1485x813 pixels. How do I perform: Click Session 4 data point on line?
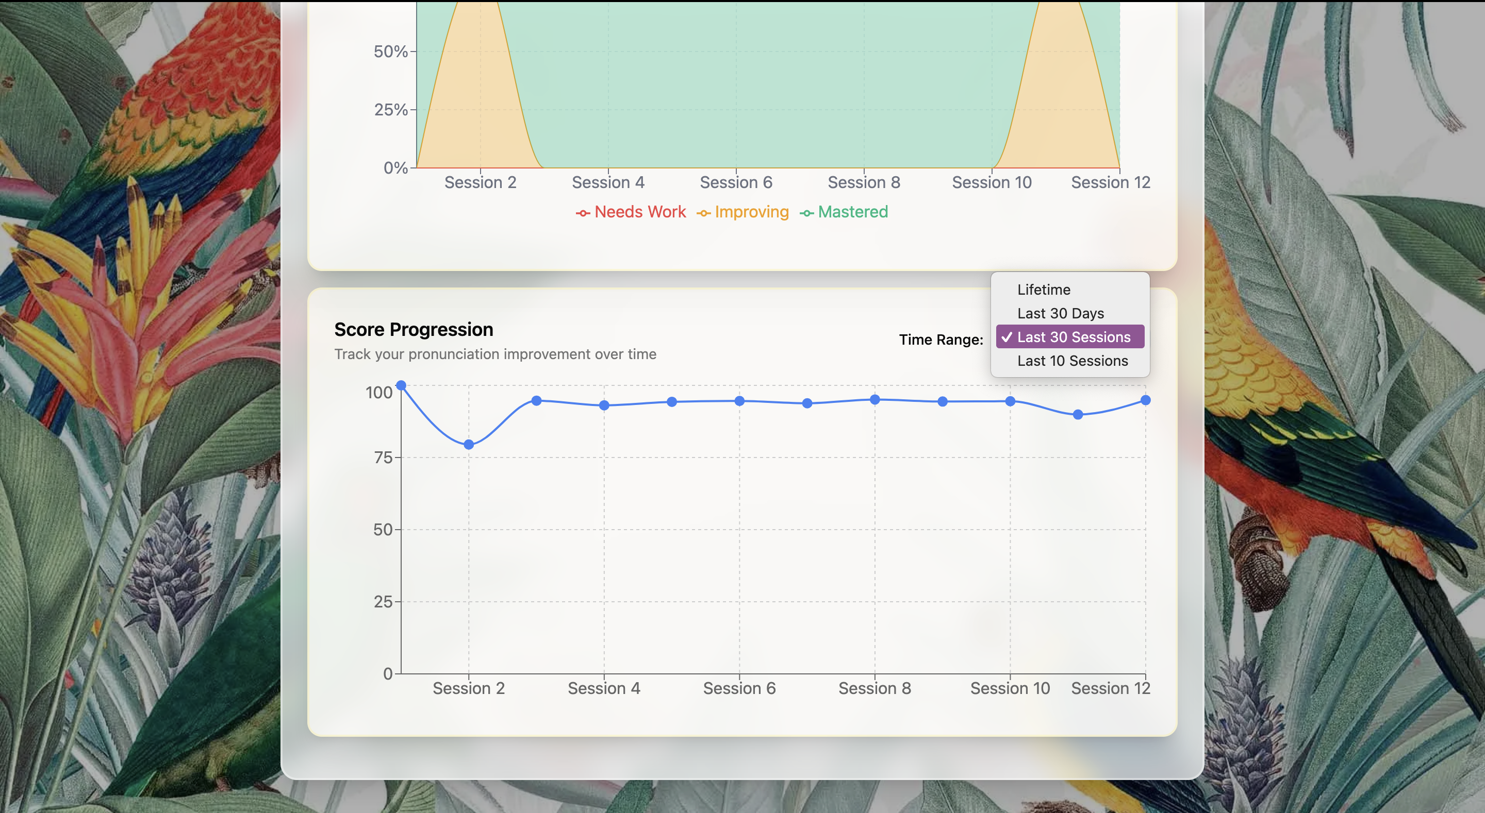tap(604, 405)
